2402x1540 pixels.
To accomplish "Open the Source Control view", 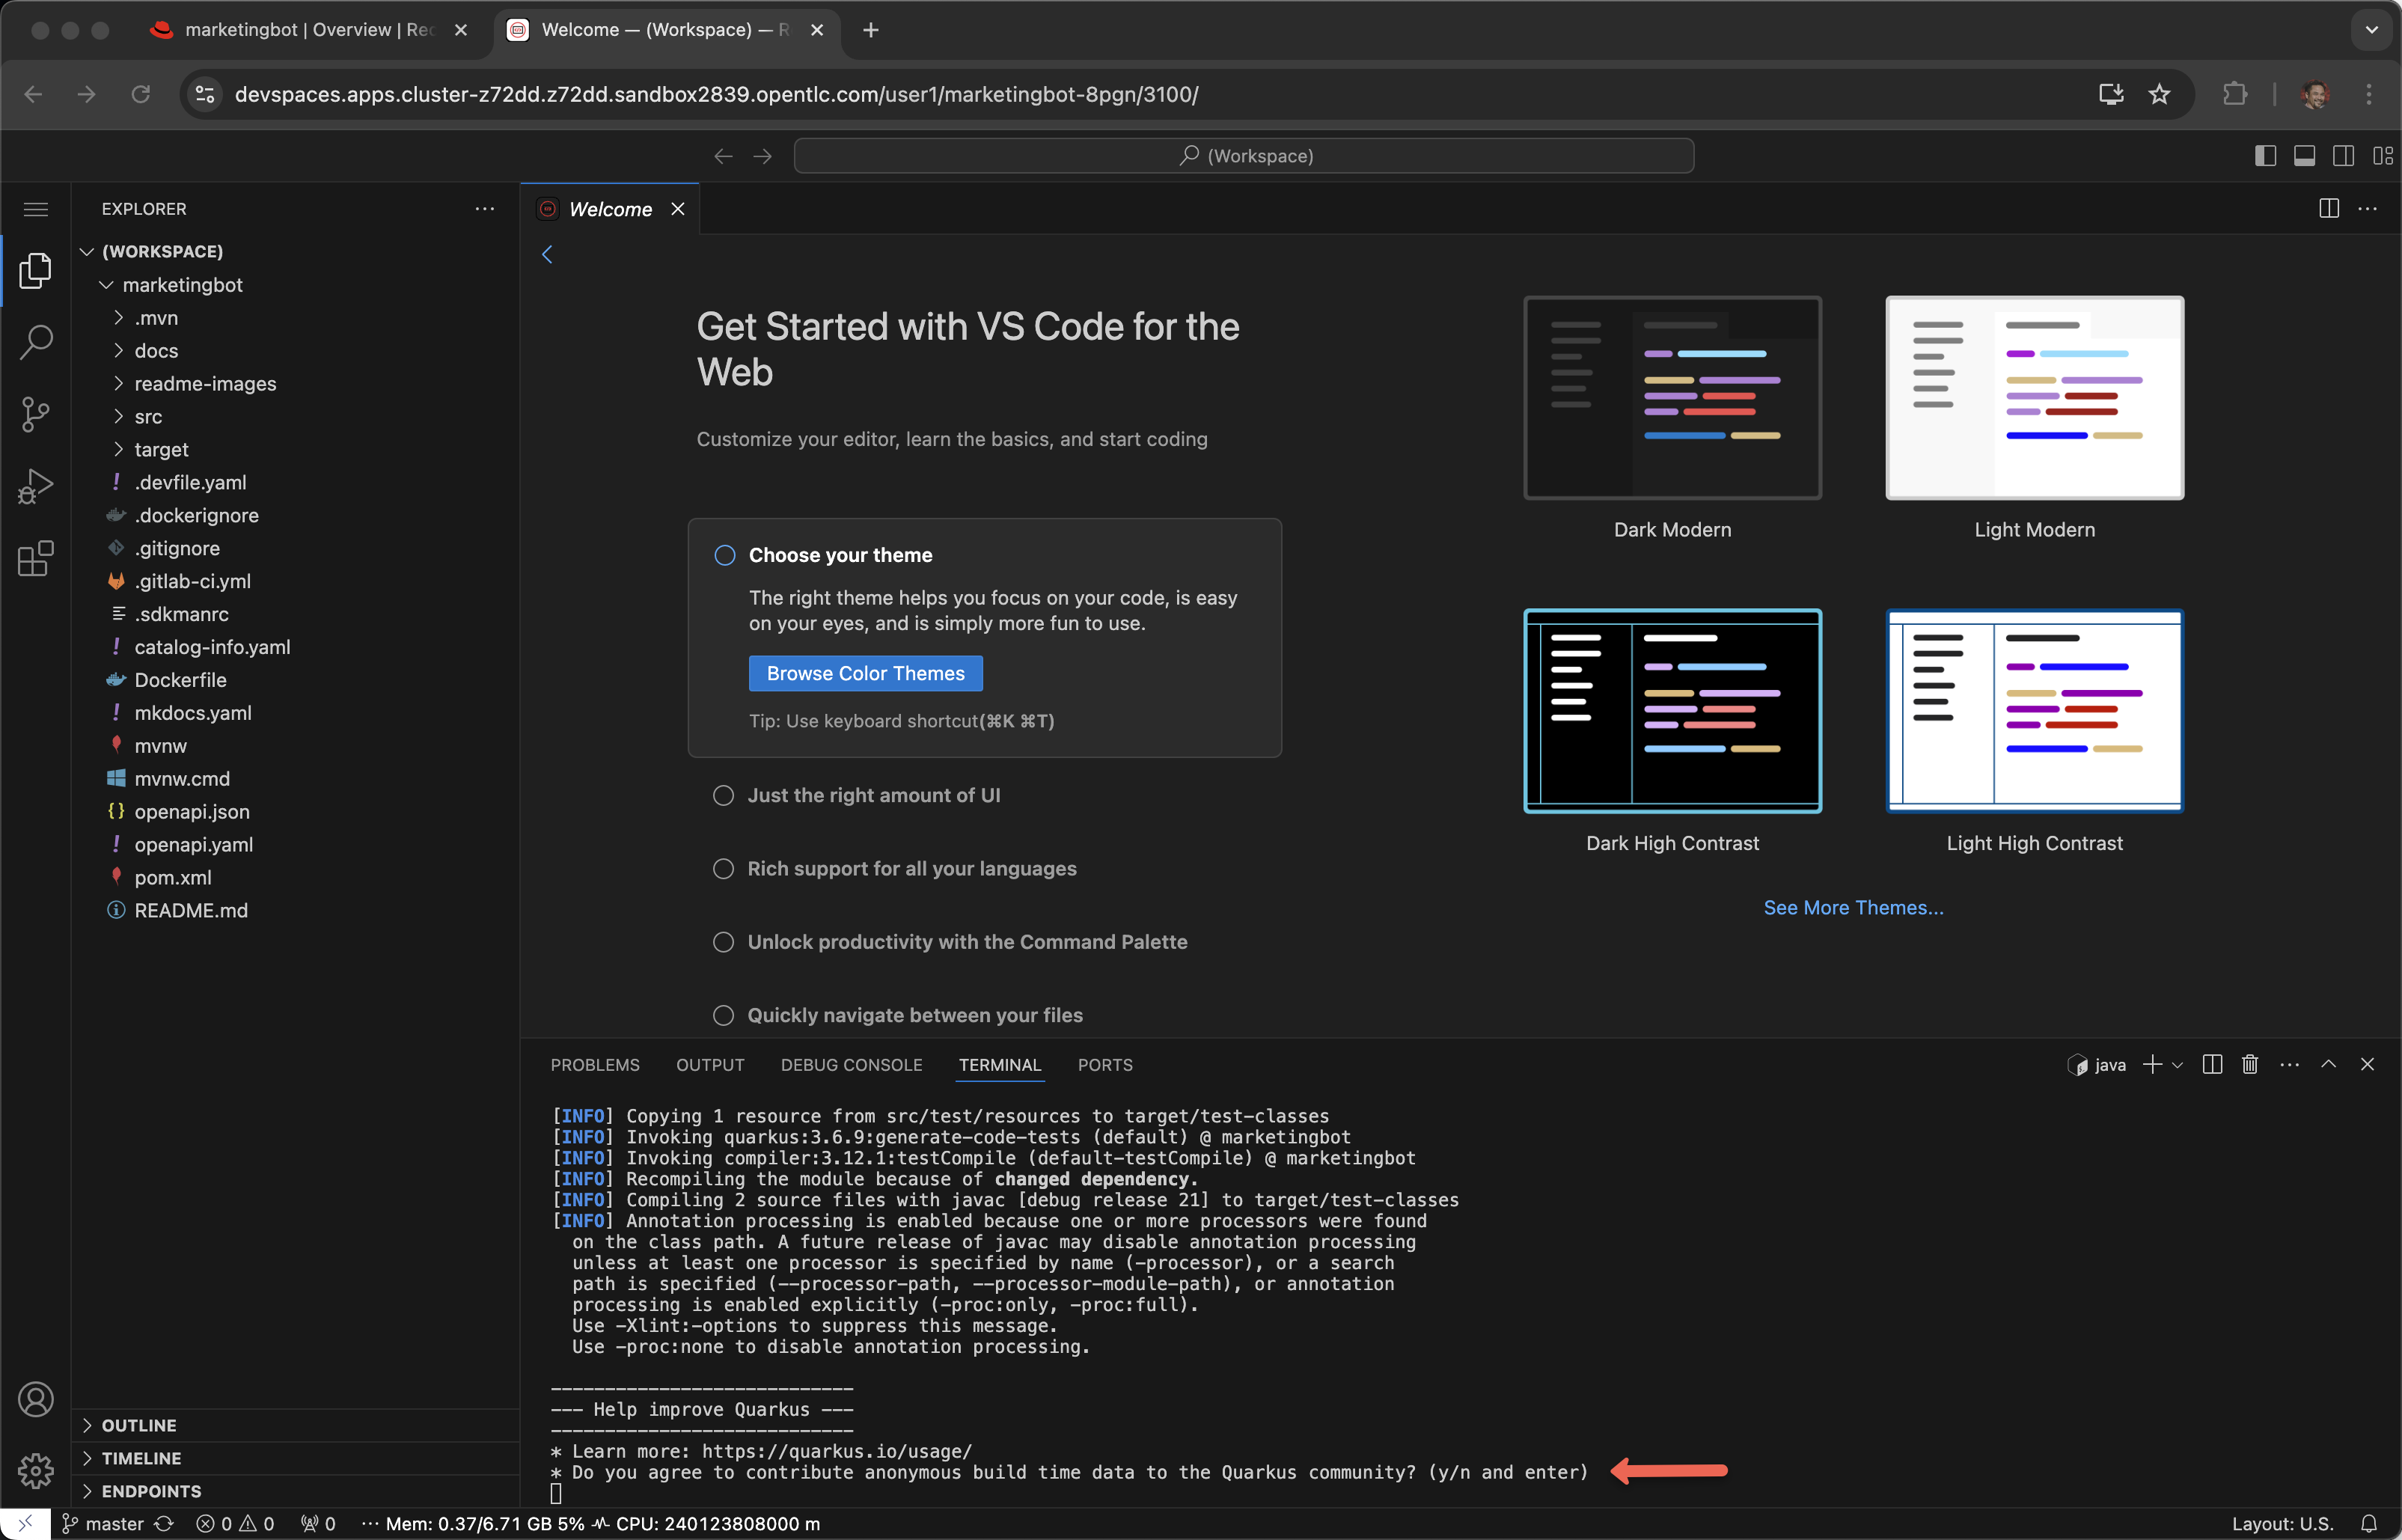I will (x=35, y=414).
